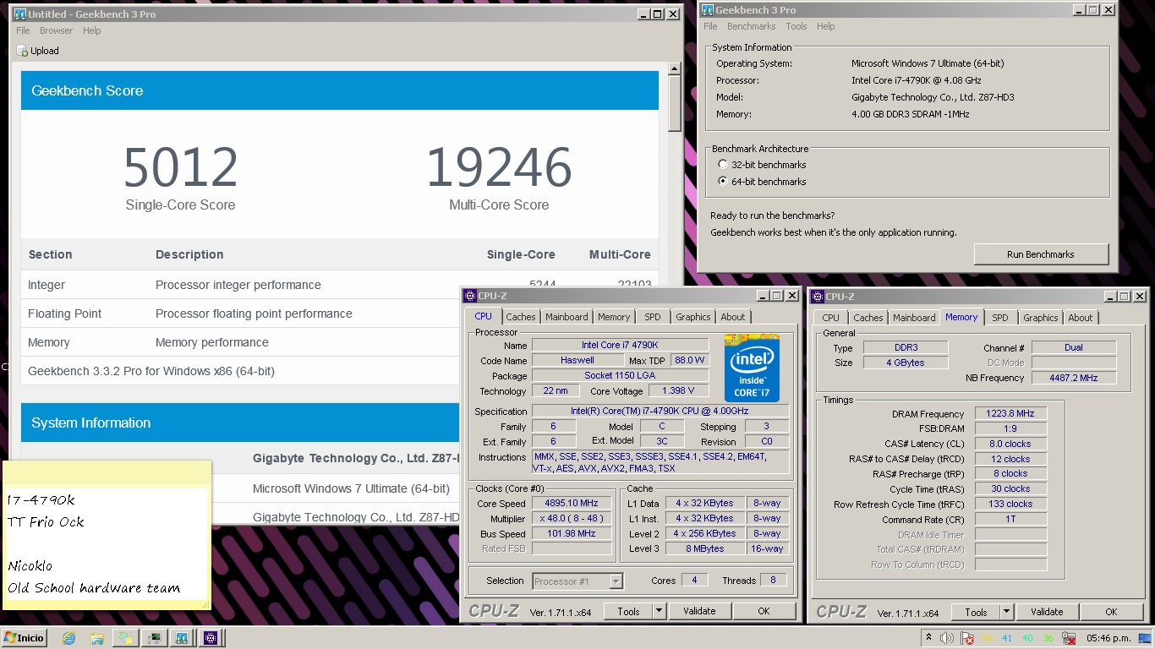
Task: Click the single-core score 5012
Action: click(x=181, y=167)
